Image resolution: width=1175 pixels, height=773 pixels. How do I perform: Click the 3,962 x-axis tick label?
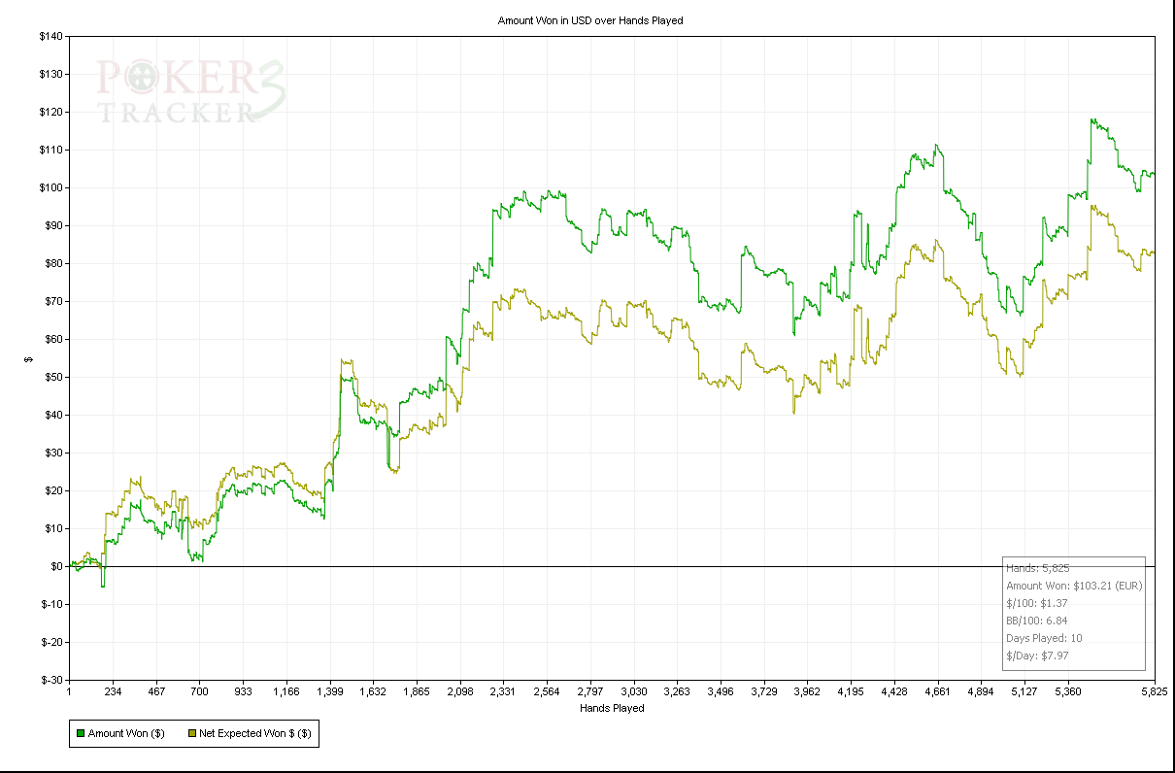point(807,692)
